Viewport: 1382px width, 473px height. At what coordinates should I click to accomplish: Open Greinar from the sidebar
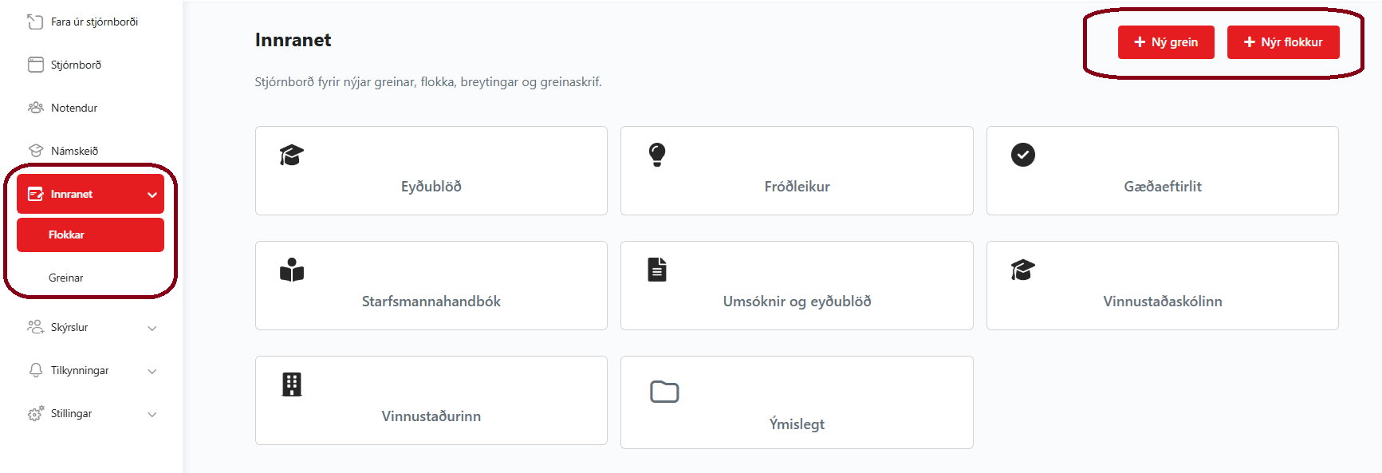pos(68,278)
